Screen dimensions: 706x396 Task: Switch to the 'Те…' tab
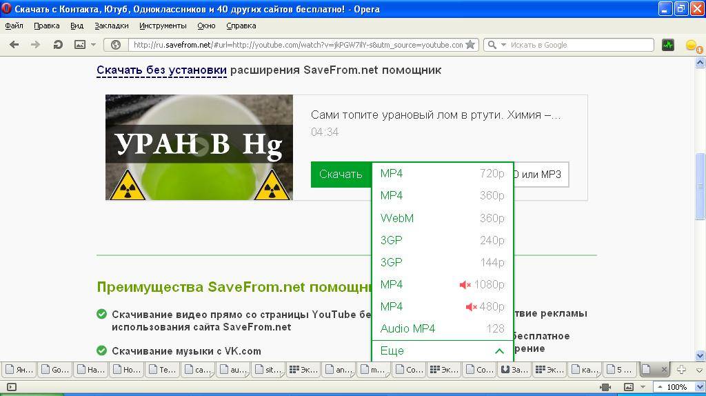(x=162, y=369)
